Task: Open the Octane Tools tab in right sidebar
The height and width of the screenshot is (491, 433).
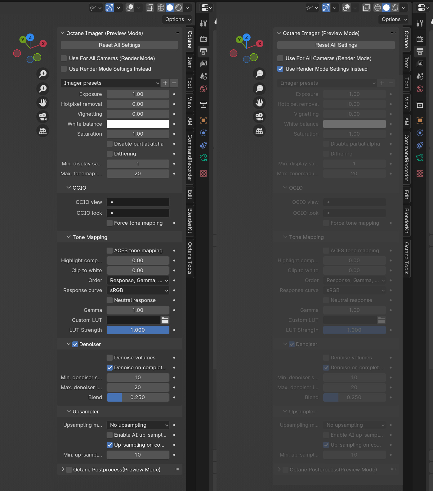Action: 406,258
